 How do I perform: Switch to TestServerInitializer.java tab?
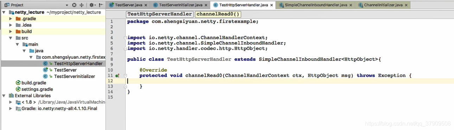(181, 5)
